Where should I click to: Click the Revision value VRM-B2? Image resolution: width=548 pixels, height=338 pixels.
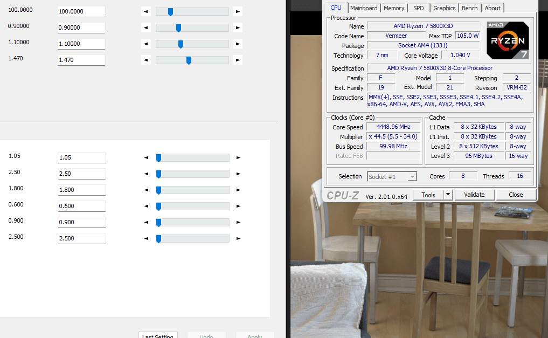[517, 87]
